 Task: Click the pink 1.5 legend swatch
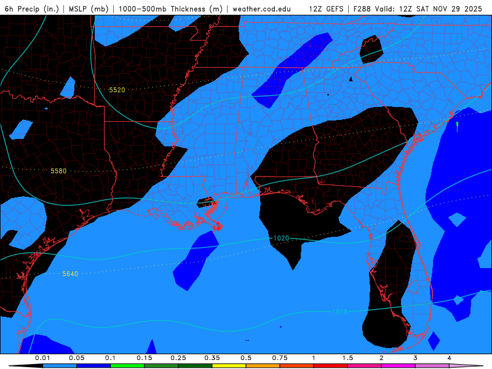(365, 366)
